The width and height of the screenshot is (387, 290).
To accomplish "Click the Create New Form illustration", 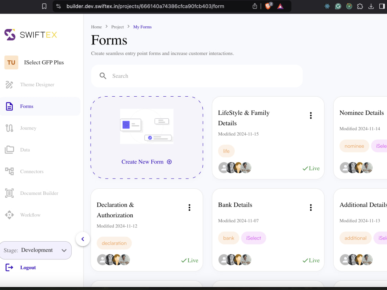I will click(147, 126).
